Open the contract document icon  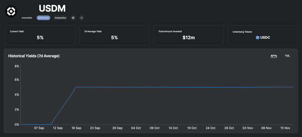[81, 18]
